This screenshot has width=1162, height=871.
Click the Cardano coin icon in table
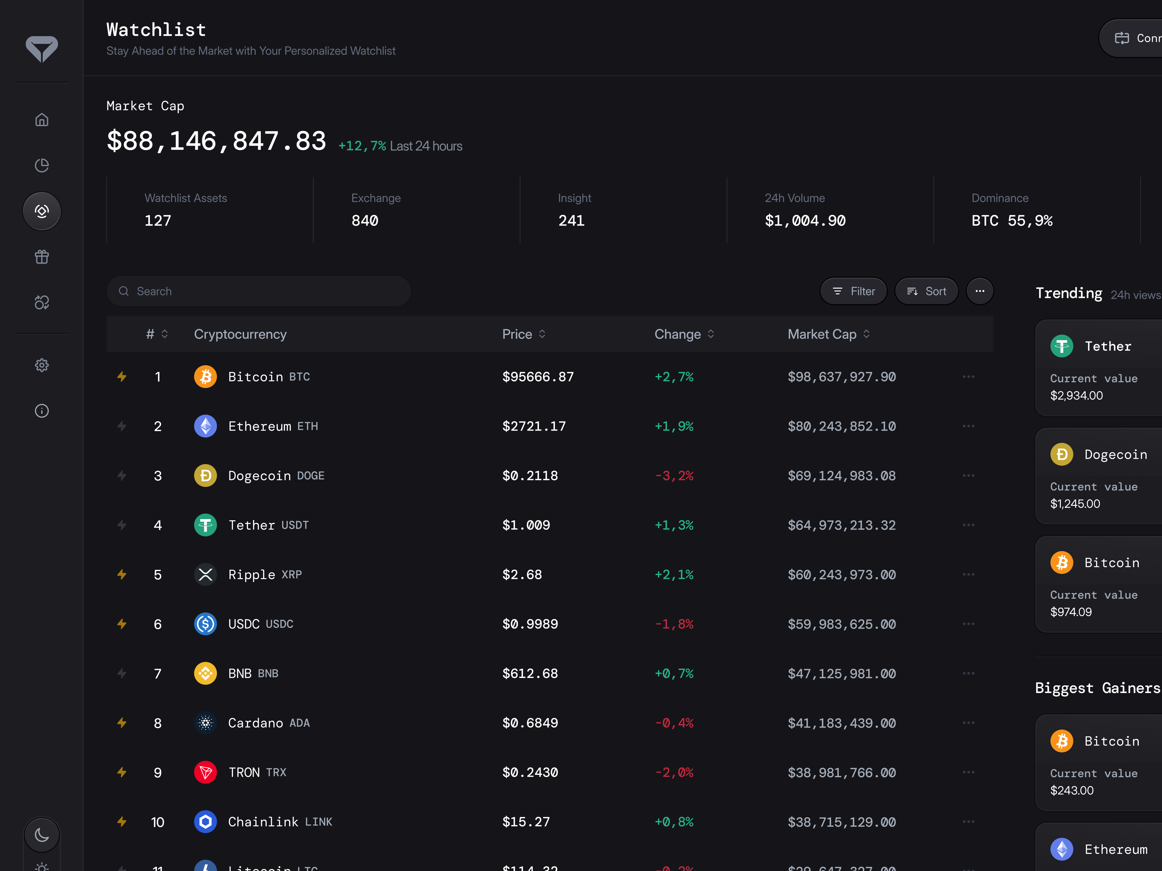click(205, 723)
